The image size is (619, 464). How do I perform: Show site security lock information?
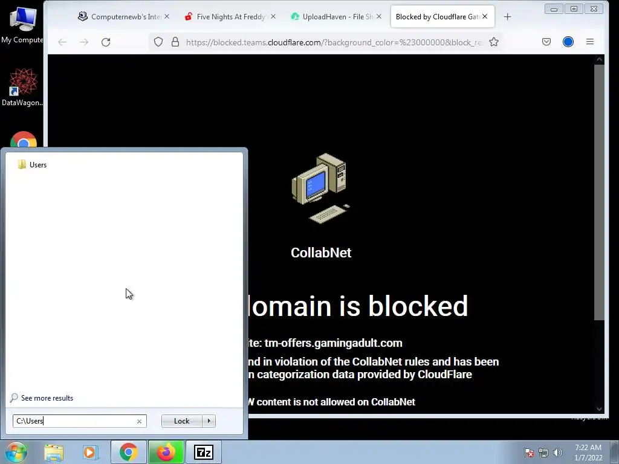coord(175,42)
